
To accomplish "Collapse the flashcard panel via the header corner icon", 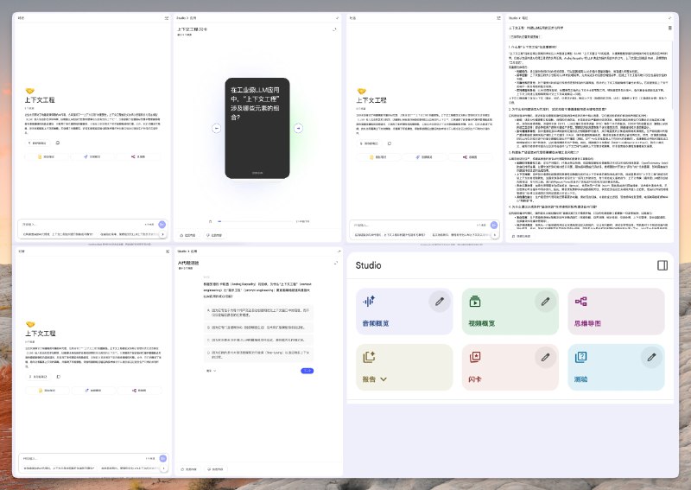I will tap(338, 18).
